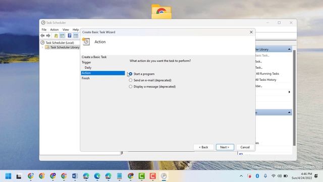Screen dimensions: 323x182
Task: Open Microsoft Word from the taskbar
Action: [75, 176]
